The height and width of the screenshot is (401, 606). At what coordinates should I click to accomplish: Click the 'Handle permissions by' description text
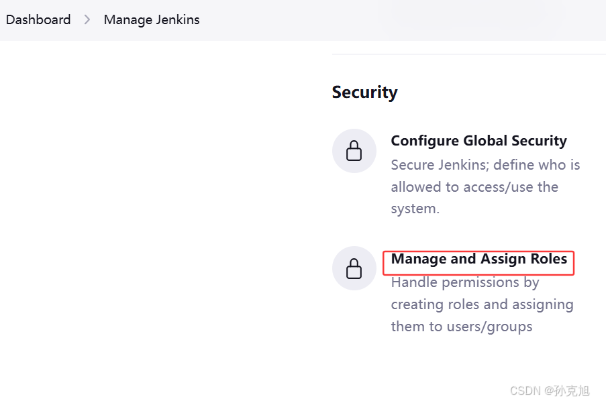(465, 283)
